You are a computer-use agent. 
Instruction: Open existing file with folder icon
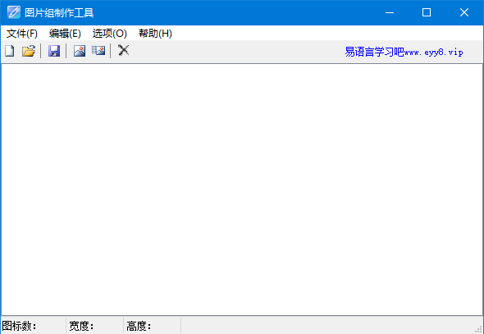pyautogui.click(x=29, y=51)
